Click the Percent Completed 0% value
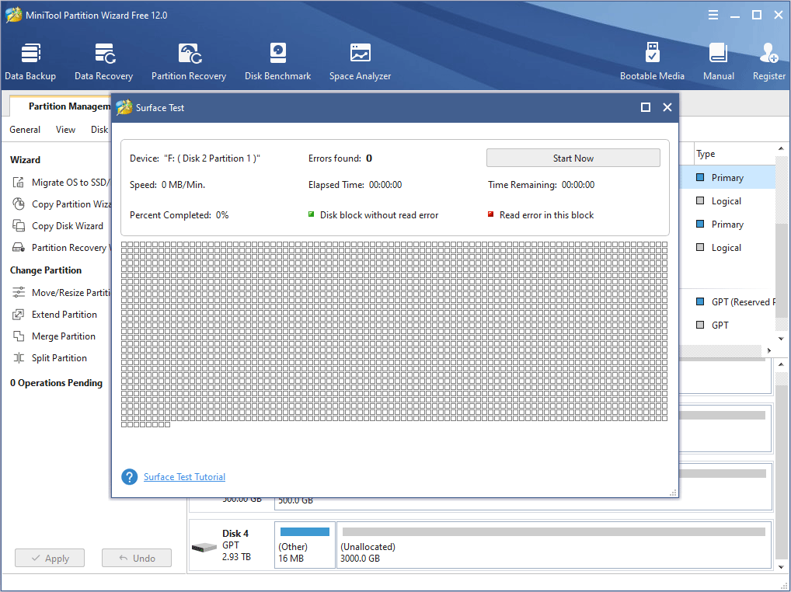 [x=222, y=215]
